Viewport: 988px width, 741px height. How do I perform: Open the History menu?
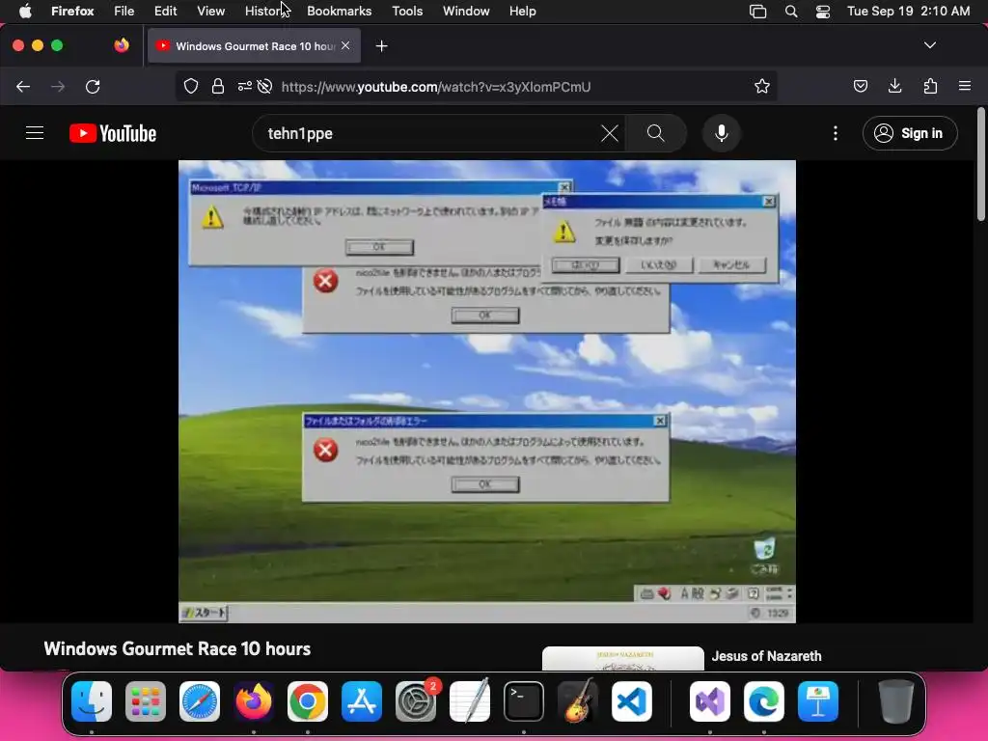tap(266, 12)
